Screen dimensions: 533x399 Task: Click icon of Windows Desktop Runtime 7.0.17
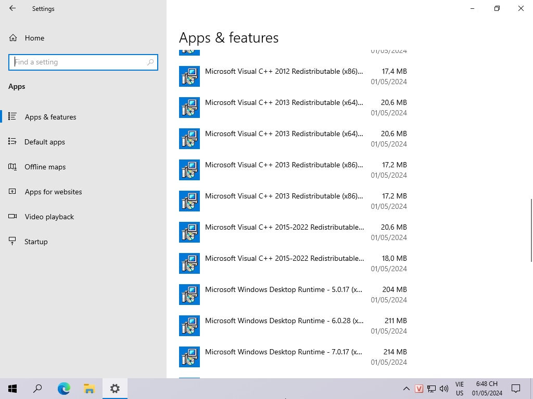[x=189, y=357]
